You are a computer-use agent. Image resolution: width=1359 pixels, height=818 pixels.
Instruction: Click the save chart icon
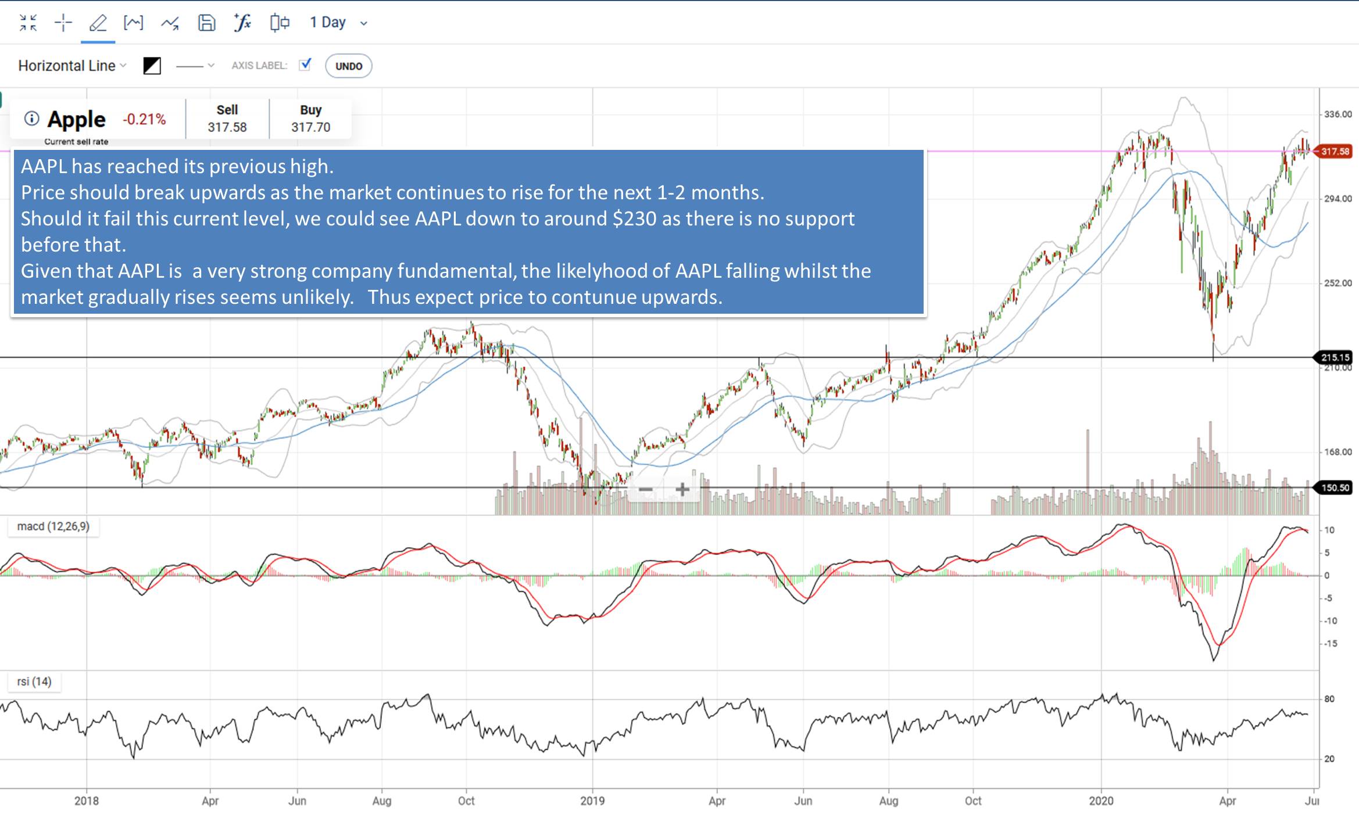(x=206, y=22)
